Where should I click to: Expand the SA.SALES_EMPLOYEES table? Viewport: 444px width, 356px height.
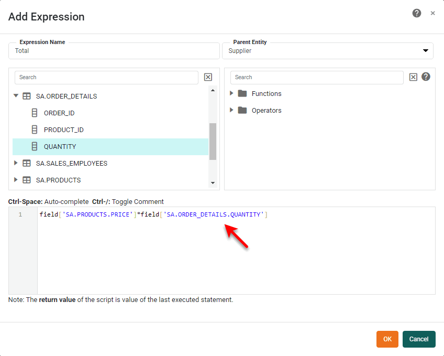coord(16,163)
